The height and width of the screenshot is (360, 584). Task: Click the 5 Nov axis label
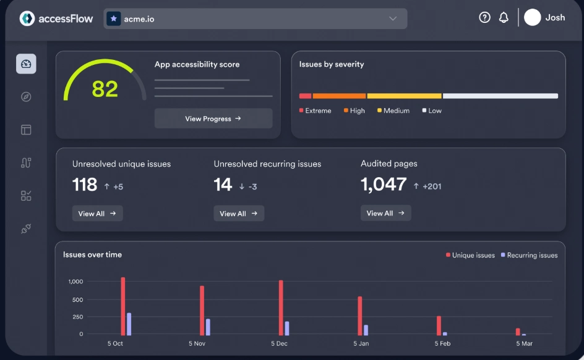click(x=197, y=343)
